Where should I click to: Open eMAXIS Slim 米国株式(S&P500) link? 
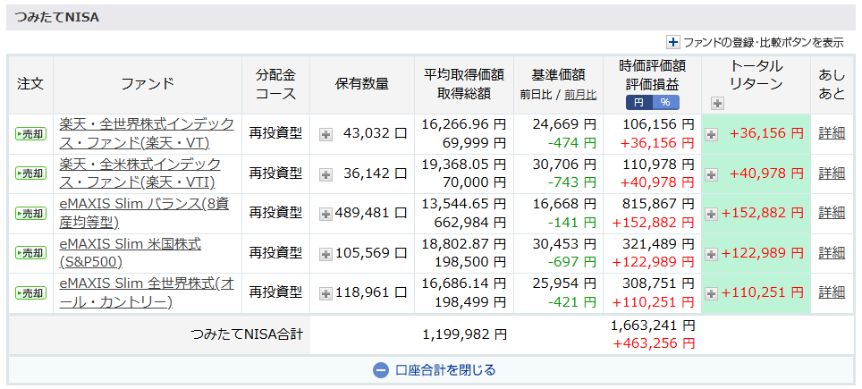click(130, 253)
